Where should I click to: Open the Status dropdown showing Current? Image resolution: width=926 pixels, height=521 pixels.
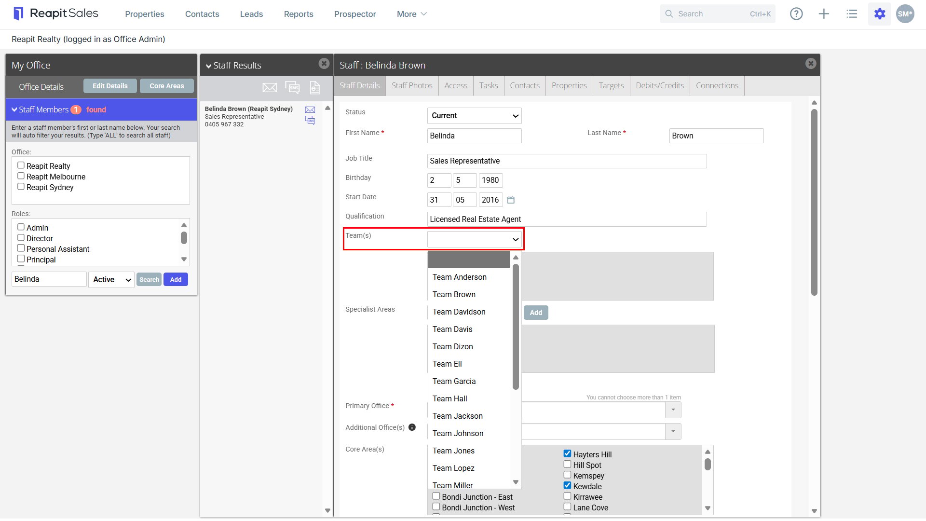point(475,116)
